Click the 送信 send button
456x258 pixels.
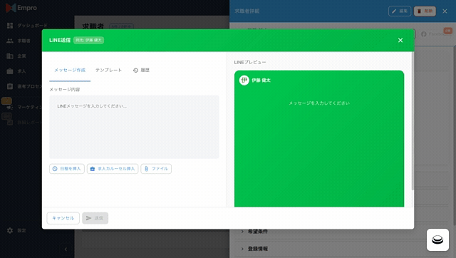[x=95, y=218]
